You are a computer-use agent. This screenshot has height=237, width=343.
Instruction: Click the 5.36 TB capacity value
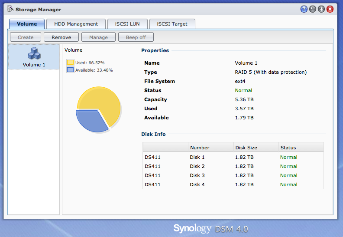(x=244, y=99)
